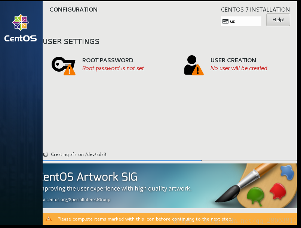
Task: Select the ROOT PASSWORD heading
Action: [x=108, y=60]
